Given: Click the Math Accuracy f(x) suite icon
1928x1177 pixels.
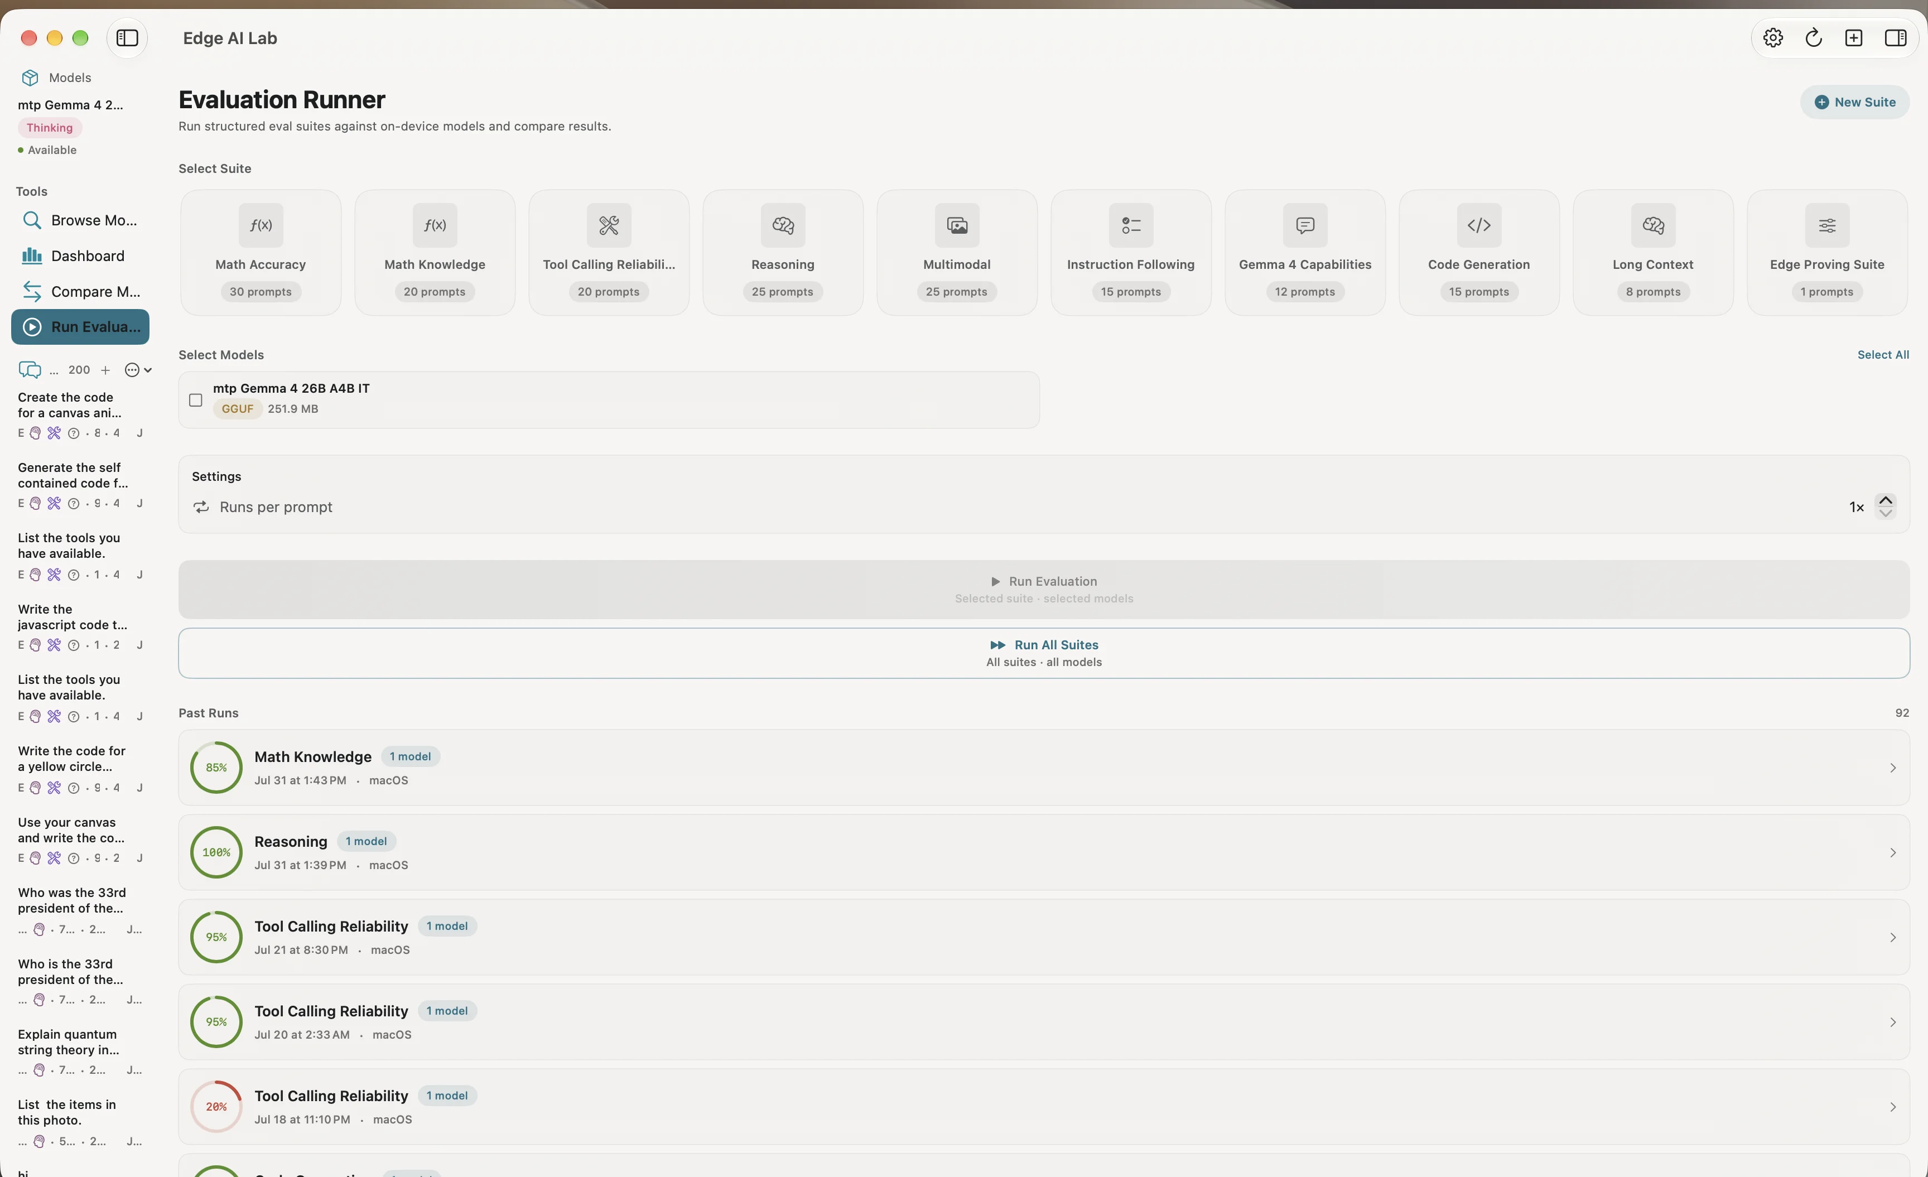Looking at the screenshot, I should point(261,225).
